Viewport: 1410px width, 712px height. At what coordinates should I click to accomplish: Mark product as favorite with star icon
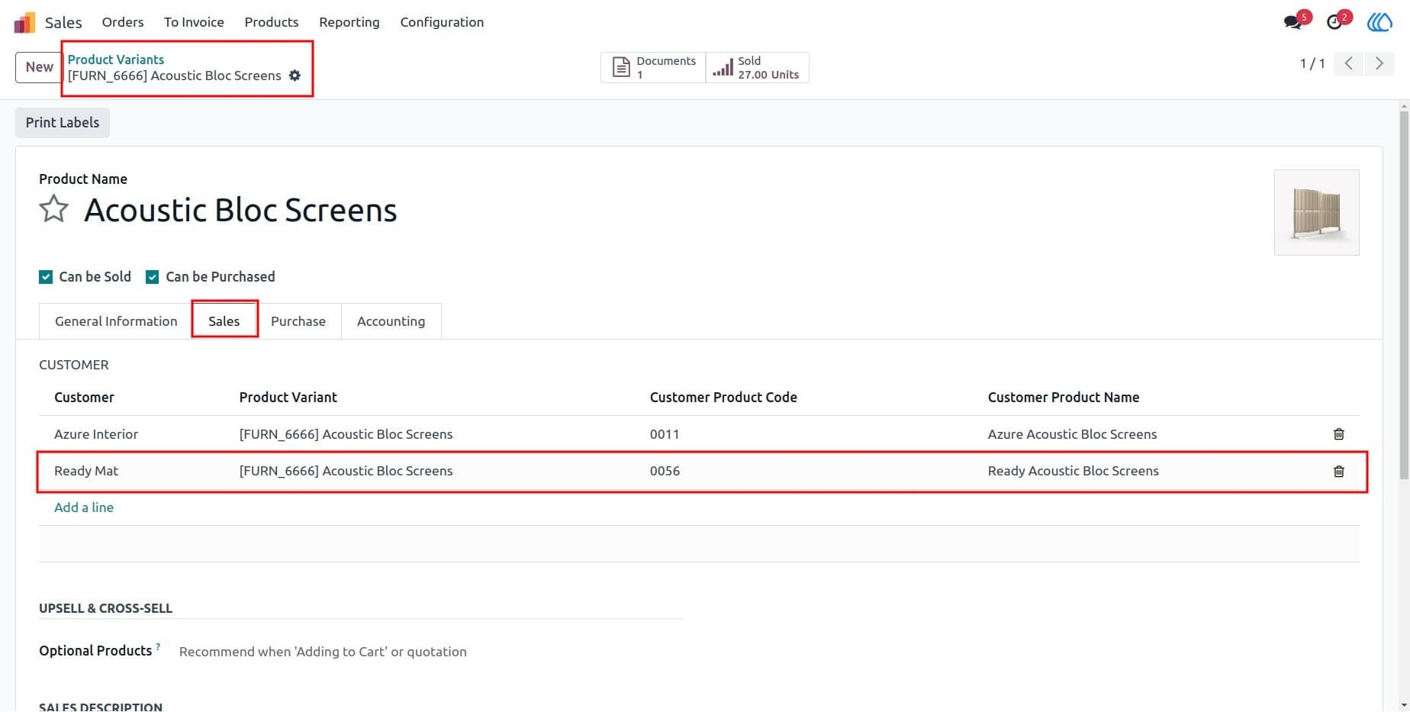[54, 209]
